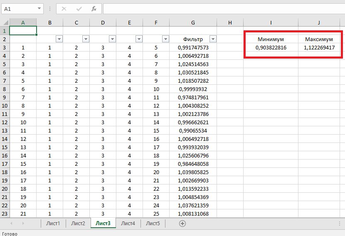Click the Cancel (X) icon in formula bar
345x236 pixels.
tap(64, 9)
